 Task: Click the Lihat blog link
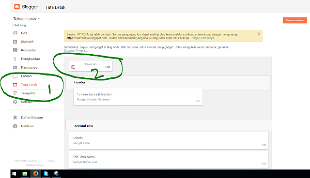coord(19,25)
